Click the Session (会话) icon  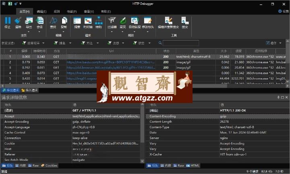coord(39,20)
